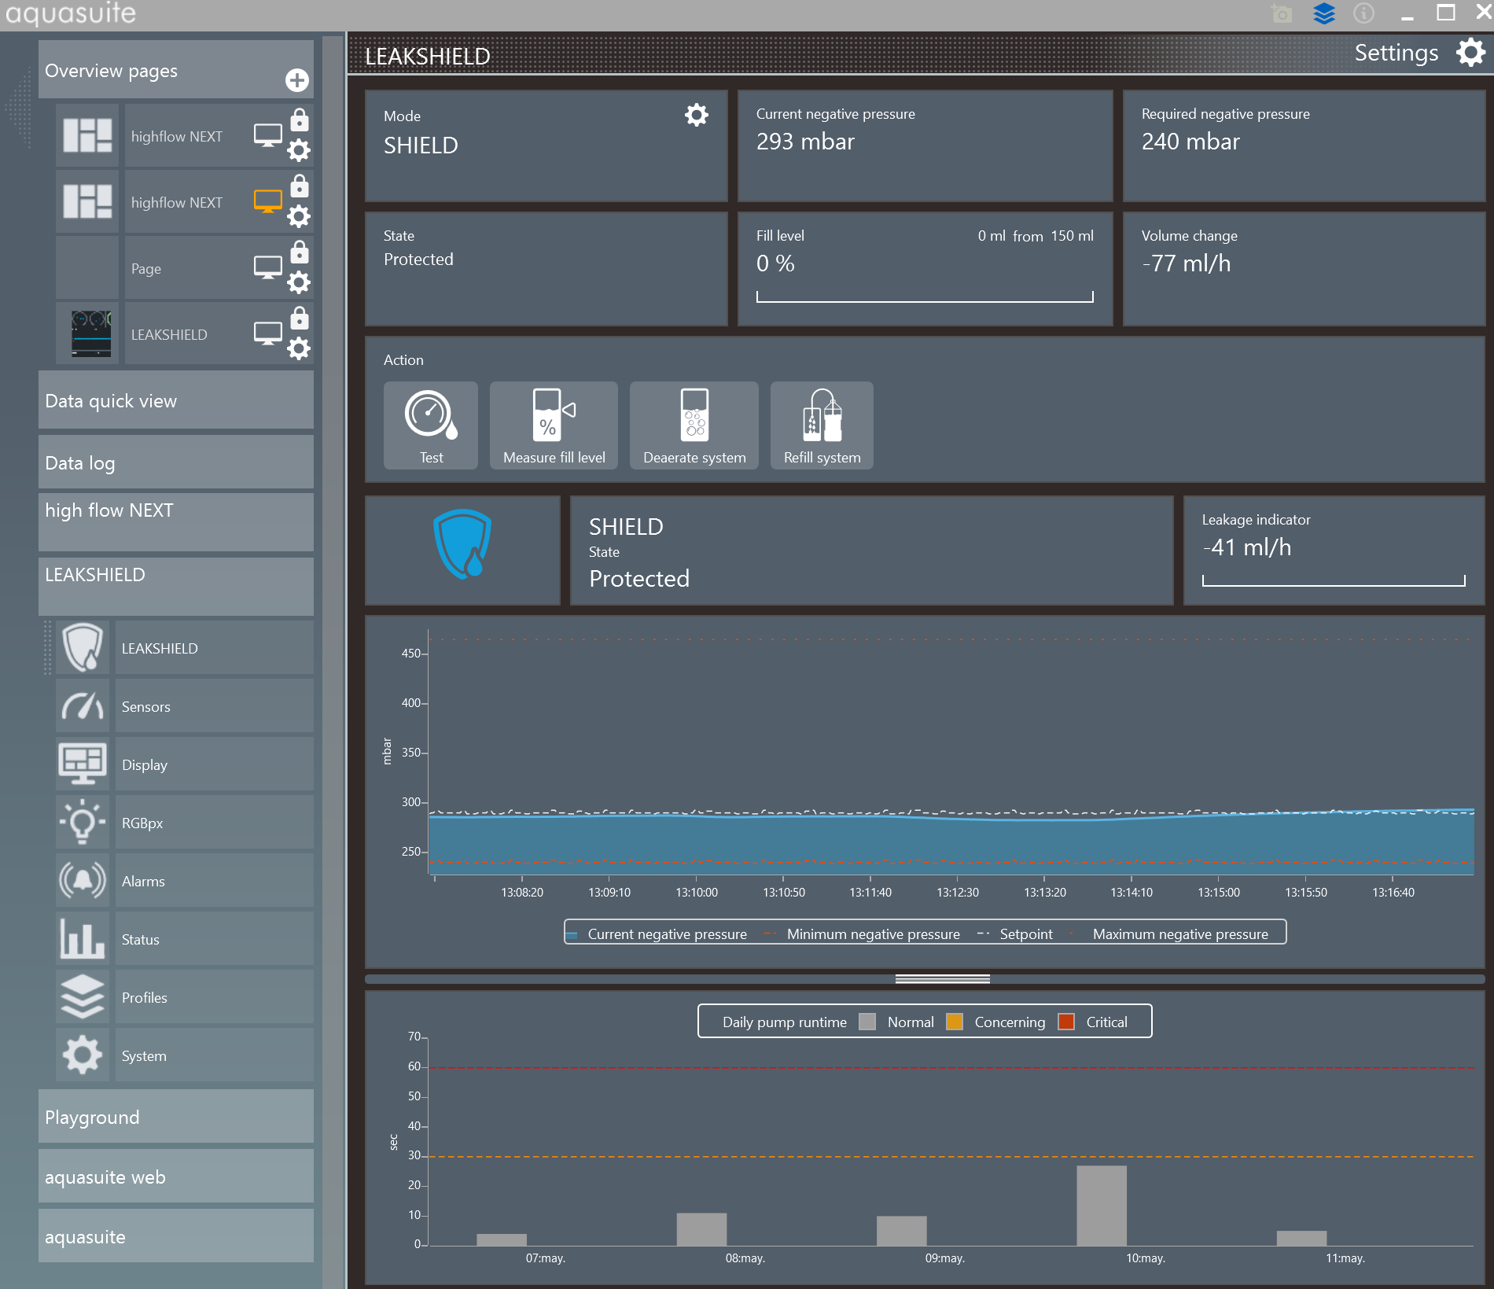This screenshot has height=1289, width=1494.
Task: Click Critical red color swatch
Action: click(1066, 1022)
